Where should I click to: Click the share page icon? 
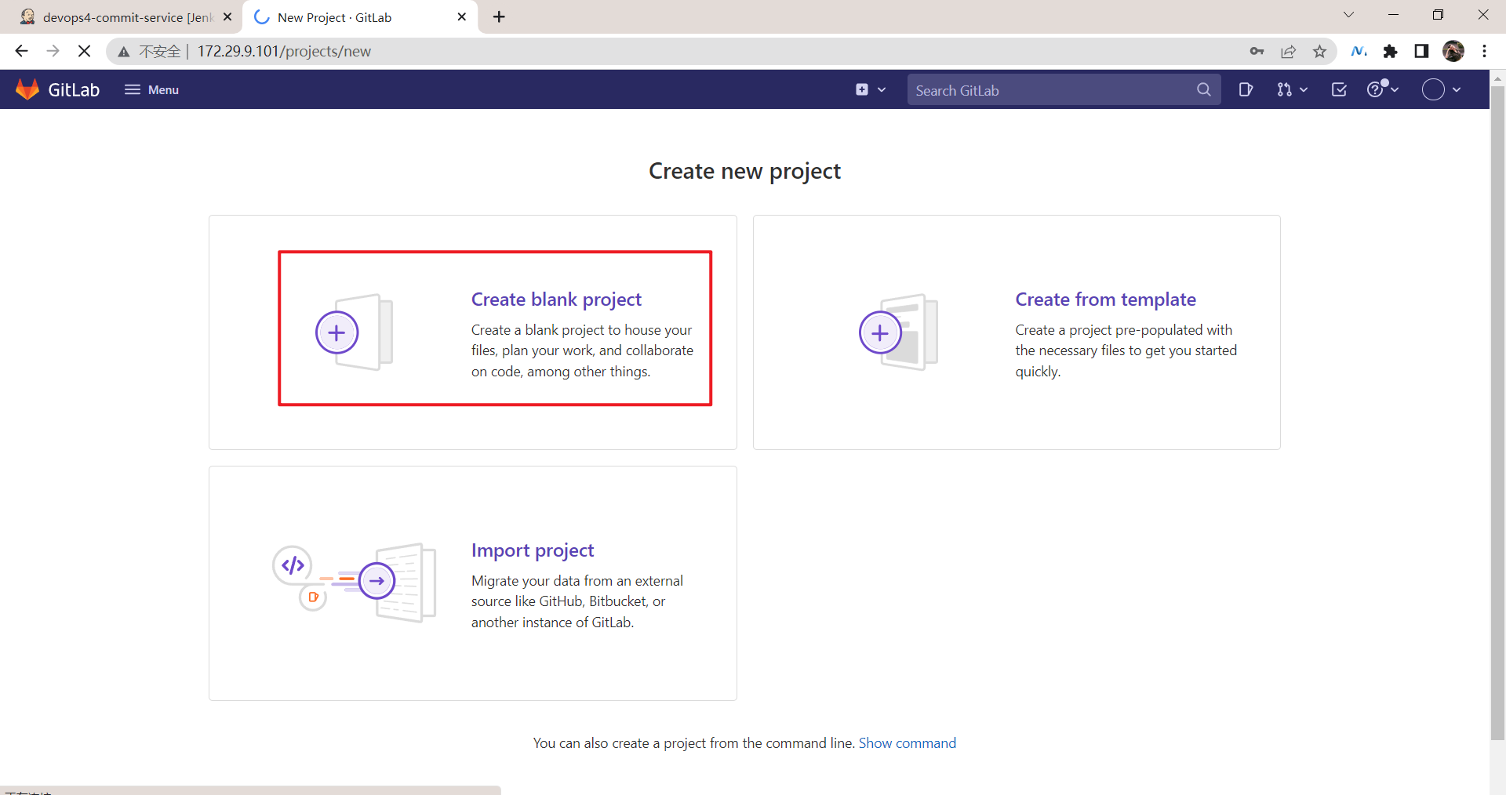point(1289,51)
